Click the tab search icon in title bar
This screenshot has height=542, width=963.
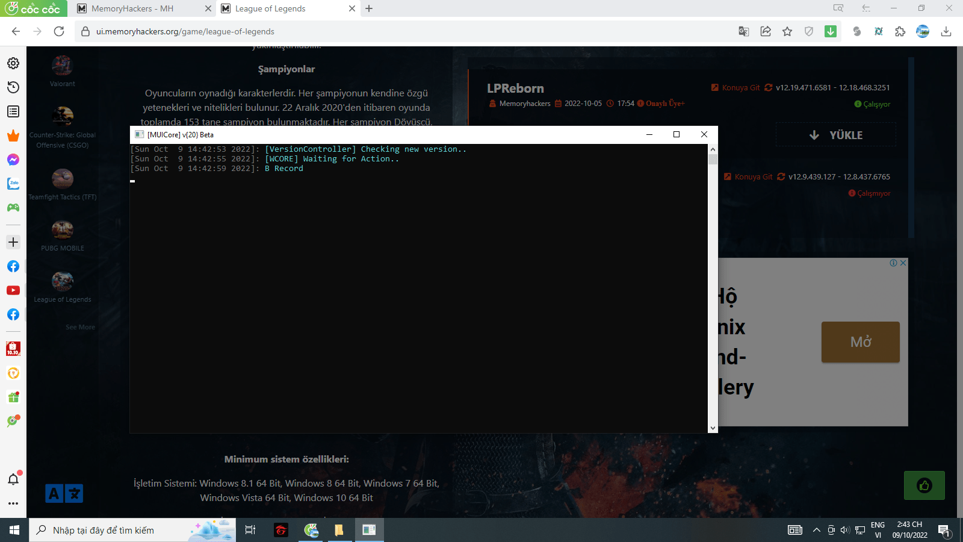click(838, 8)
